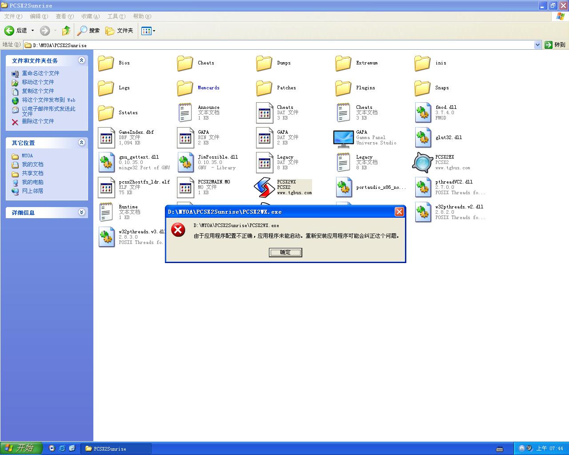
Task: Open 网上邻居 in other places
Action: point(33,191)
